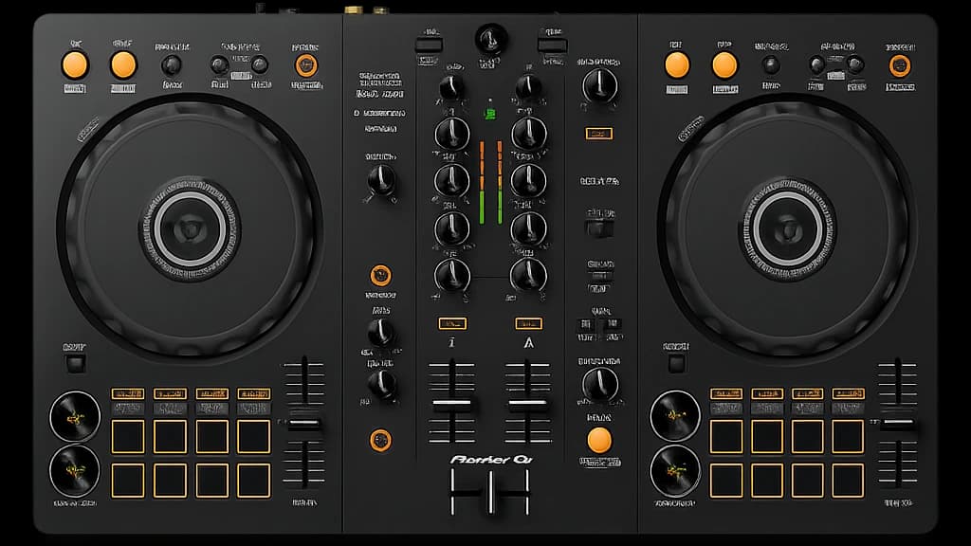Image resolution: width=971 pixels, height=546 pixels.
Task: Click the single small knob beside left deck orange buttons
Action: coord(172,65)
